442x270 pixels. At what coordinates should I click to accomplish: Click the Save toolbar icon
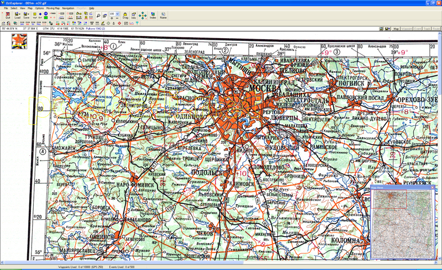[26, 15]
